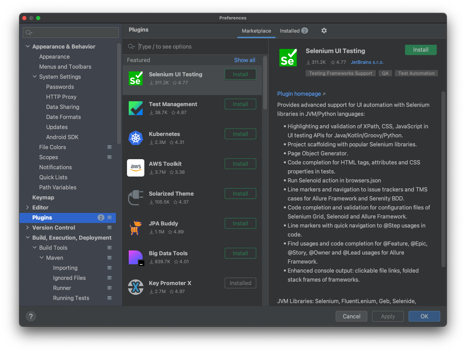Click the Testing Frameworks Support tag
The height and width of the screenshot is (352, 466).
tap(340, 73)
